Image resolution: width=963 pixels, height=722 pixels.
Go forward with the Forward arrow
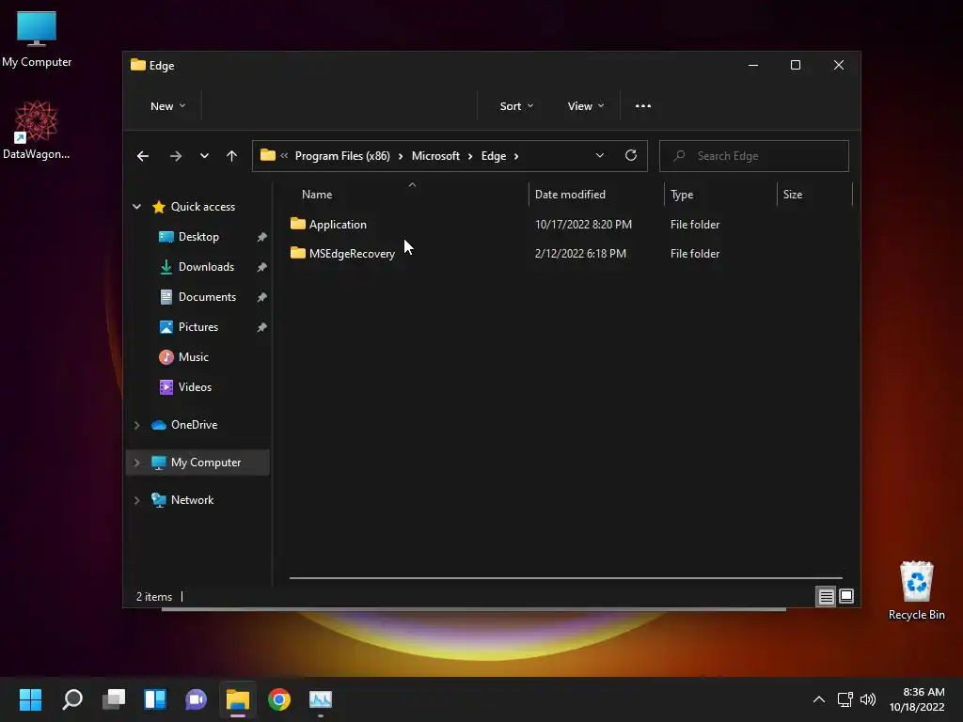[176, 156]
